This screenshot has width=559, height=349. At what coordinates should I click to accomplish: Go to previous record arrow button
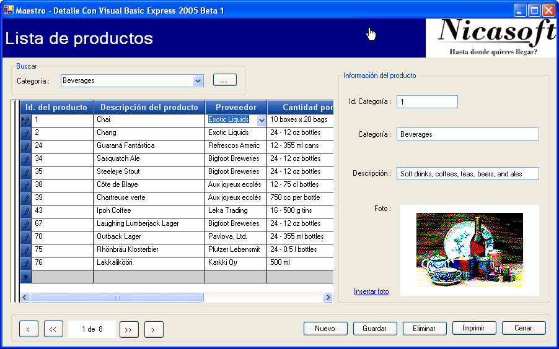coord(29,329)
